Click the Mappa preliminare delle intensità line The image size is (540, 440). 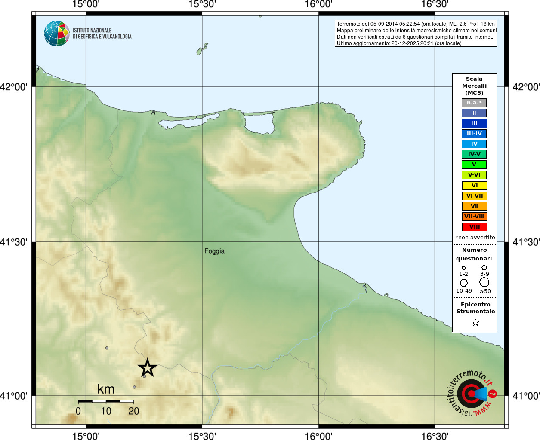[x=417, y=31]
